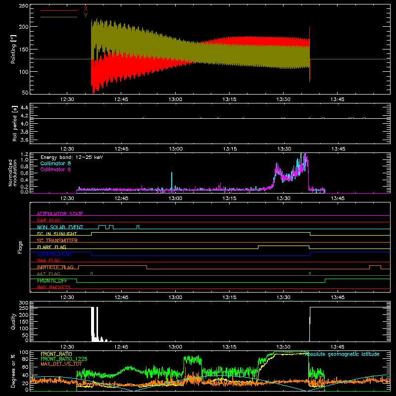Select the red 'X' legend label
The image size is (396, 396).
[x=86, y=8]
